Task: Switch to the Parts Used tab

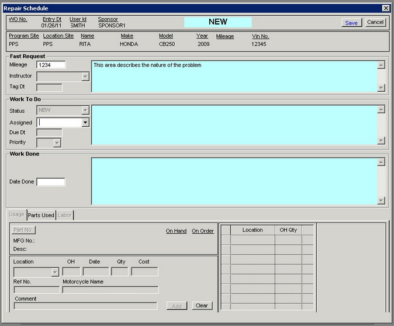Action: [41, 215]
